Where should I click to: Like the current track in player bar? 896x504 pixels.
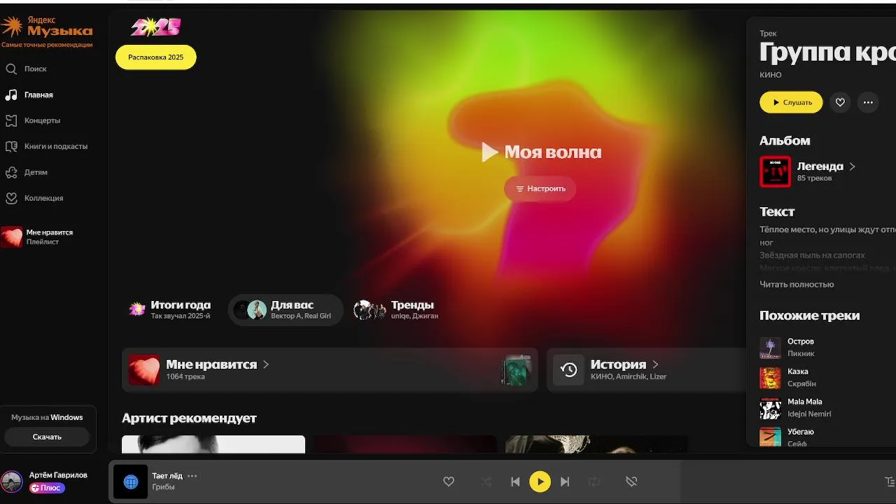[x=449, y=482]
